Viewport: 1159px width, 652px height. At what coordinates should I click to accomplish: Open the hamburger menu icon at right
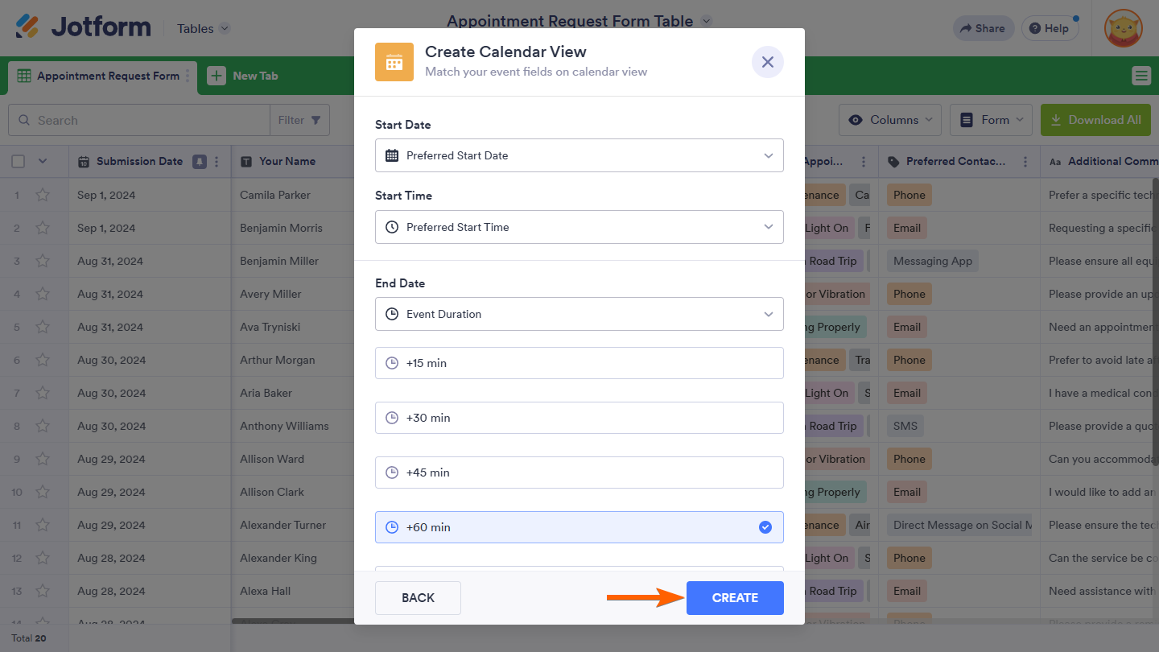point(1140,76)
